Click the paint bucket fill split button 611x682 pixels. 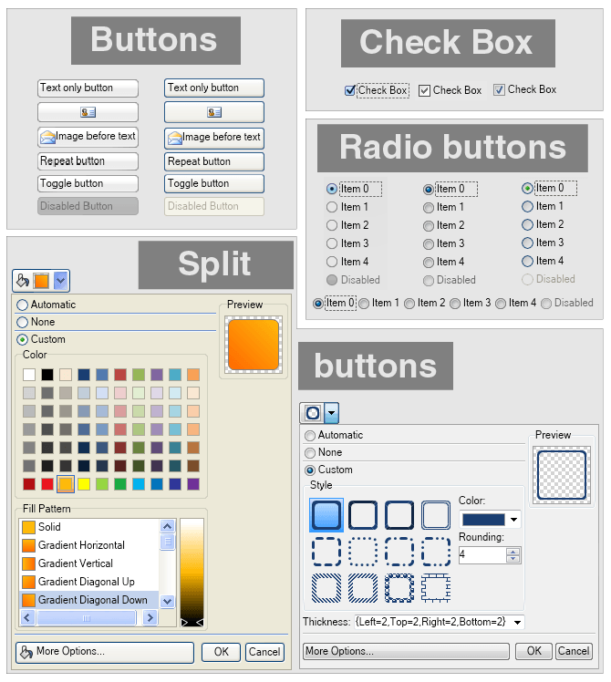pyautogui.click(x=32, y=281)
